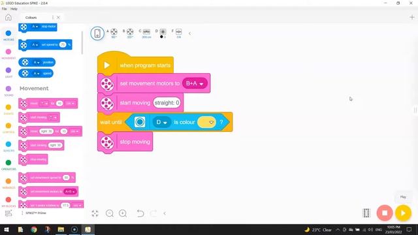Zoom out of the canvas

pos(110,213)
